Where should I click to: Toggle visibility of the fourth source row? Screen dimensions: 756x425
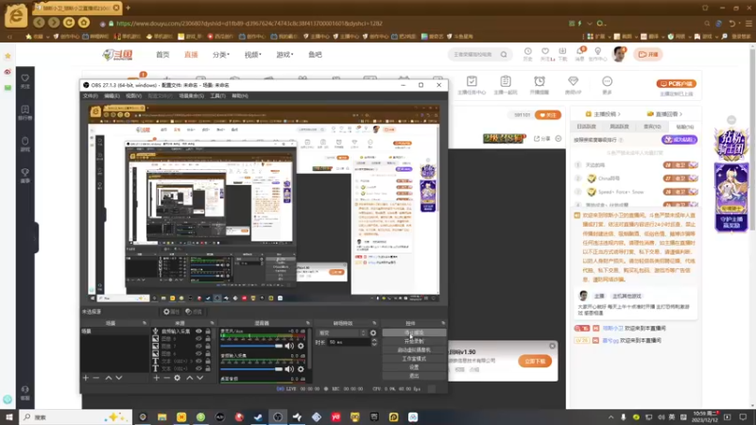tap(198, 353)
